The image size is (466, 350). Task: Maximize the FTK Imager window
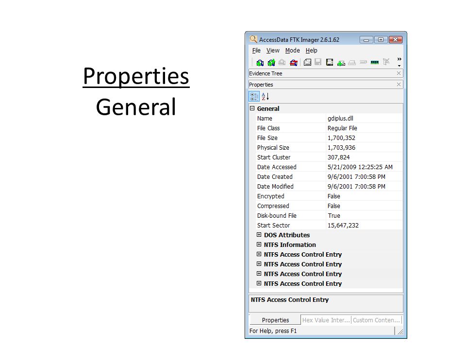coord(381,39)
